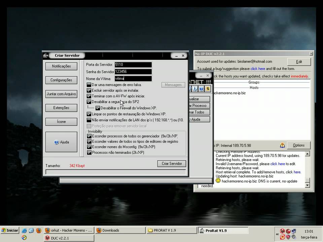Click the Ajuda button in Criar Servidor
This screenshot has width=323, height=242.
tap(61, 142)
